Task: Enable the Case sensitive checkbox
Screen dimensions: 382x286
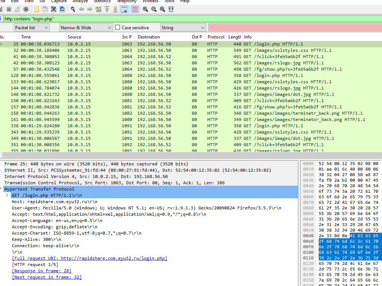Action: click(118, 27)
